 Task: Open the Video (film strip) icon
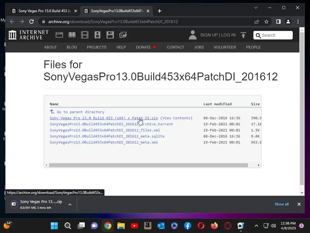85,35
